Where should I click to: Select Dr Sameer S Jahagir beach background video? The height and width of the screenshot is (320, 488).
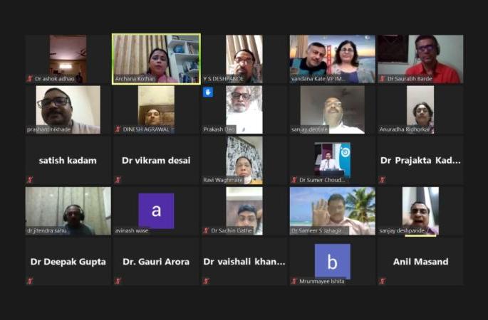333,211
